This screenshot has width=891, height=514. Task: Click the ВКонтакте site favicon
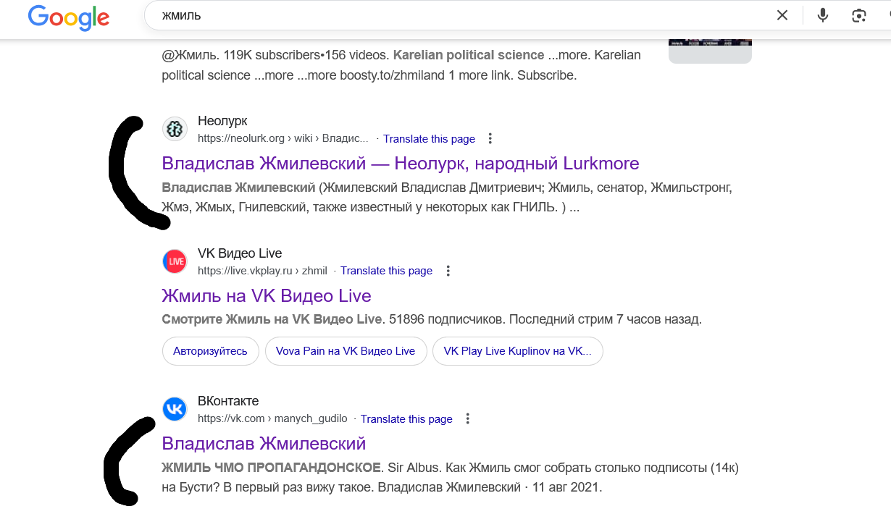(175, 409)
